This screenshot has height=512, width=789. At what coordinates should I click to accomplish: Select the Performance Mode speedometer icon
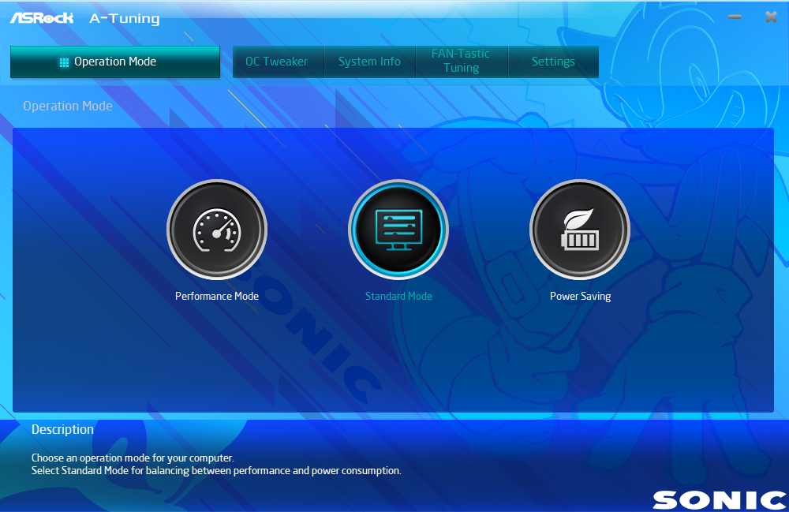(216, 230)
